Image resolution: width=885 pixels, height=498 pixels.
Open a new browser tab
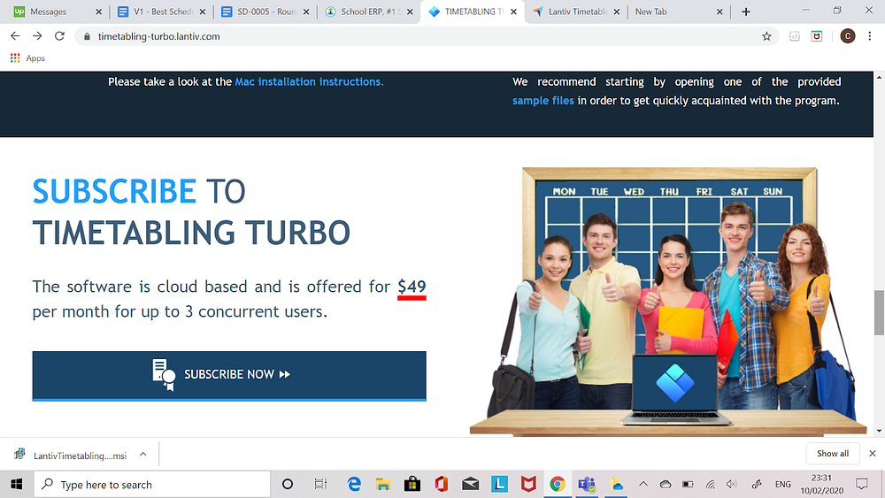tap(745, 11)
